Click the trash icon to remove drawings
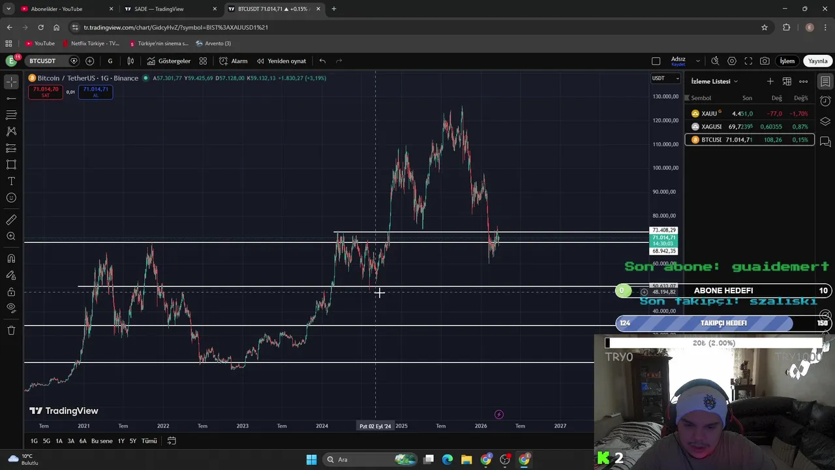This screenshot has height=470, width=835. pyautogui.click(x=11, y=330)
